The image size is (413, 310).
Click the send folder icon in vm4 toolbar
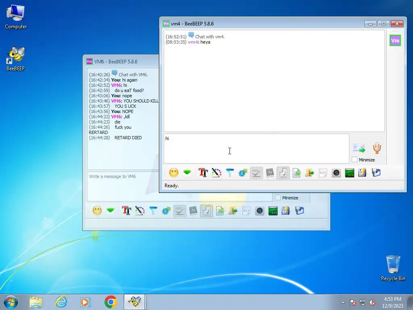point(310,173)
